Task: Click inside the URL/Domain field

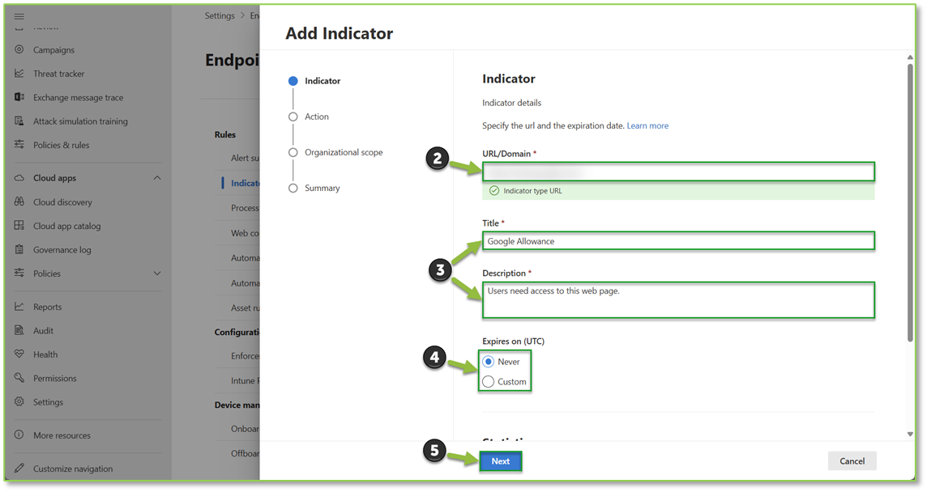Action: (678, 172)
